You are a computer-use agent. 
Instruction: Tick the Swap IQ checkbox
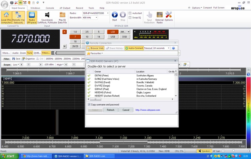[130, 17]
